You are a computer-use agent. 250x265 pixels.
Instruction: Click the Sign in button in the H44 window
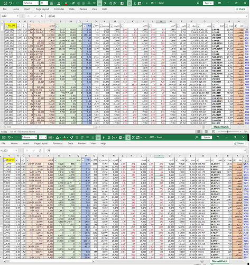click(x=208, y=3)
